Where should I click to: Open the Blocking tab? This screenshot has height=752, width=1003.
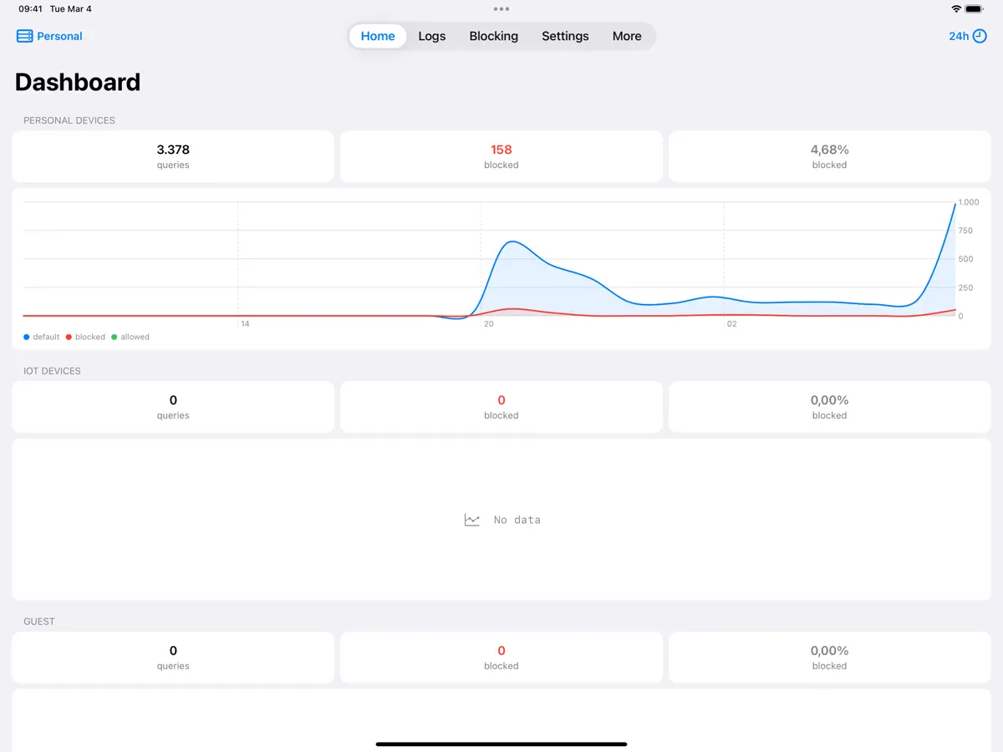[x=494, y=36]
